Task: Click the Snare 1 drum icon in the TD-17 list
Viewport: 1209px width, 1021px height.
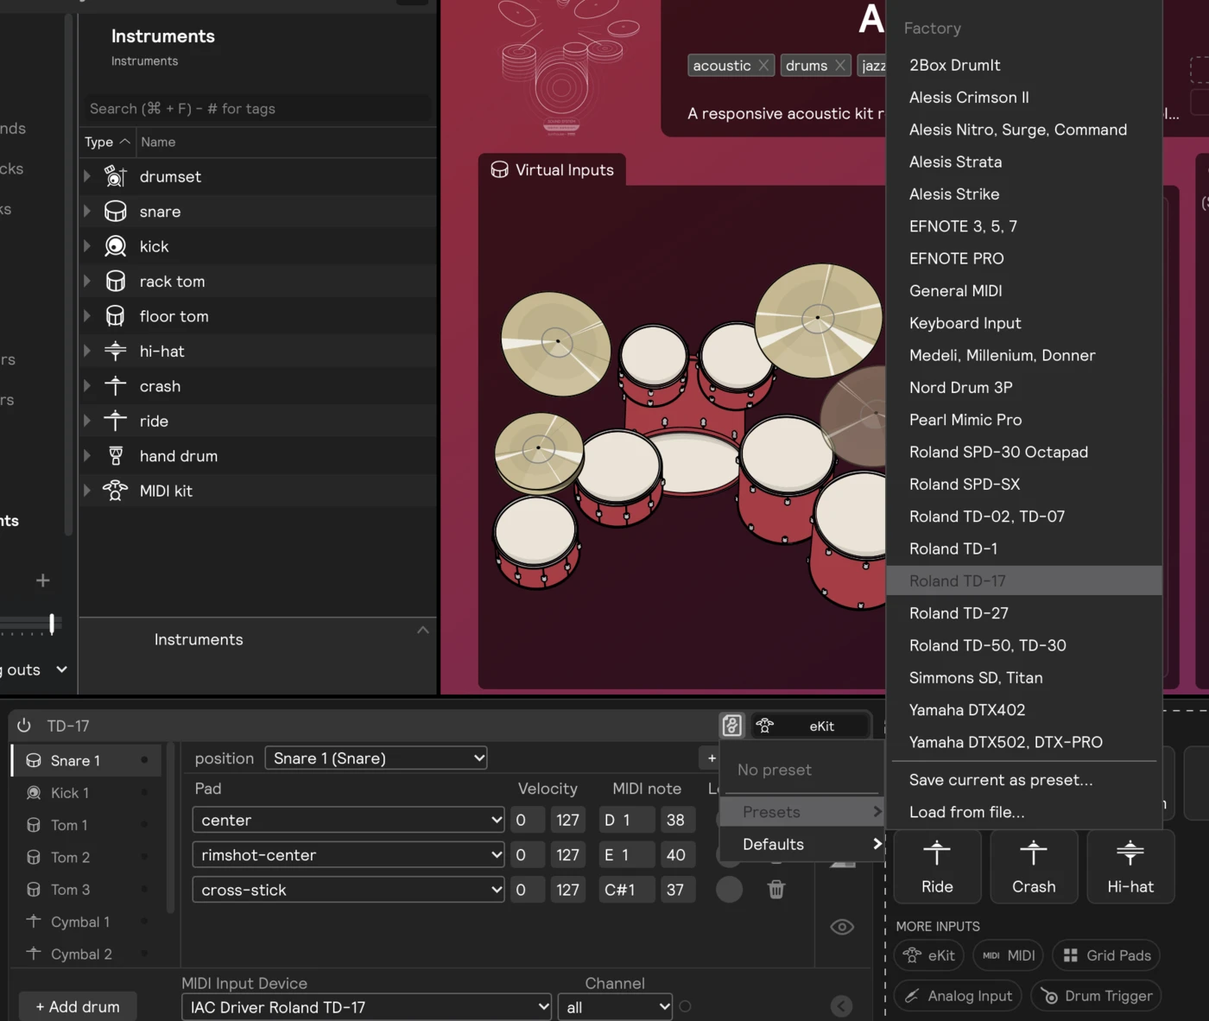Action: [x=34, y=760]
